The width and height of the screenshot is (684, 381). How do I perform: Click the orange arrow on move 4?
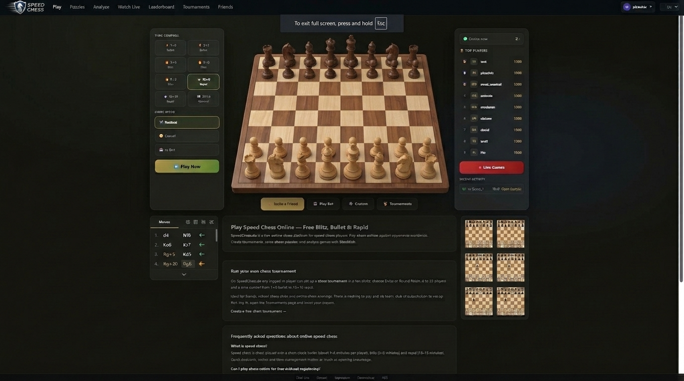[x=202, y=264]
